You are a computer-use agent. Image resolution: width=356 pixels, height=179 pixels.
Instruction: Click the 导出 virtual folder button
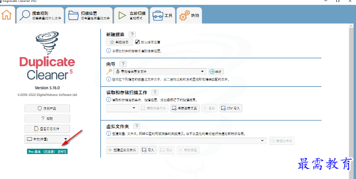tap(166, 150)
